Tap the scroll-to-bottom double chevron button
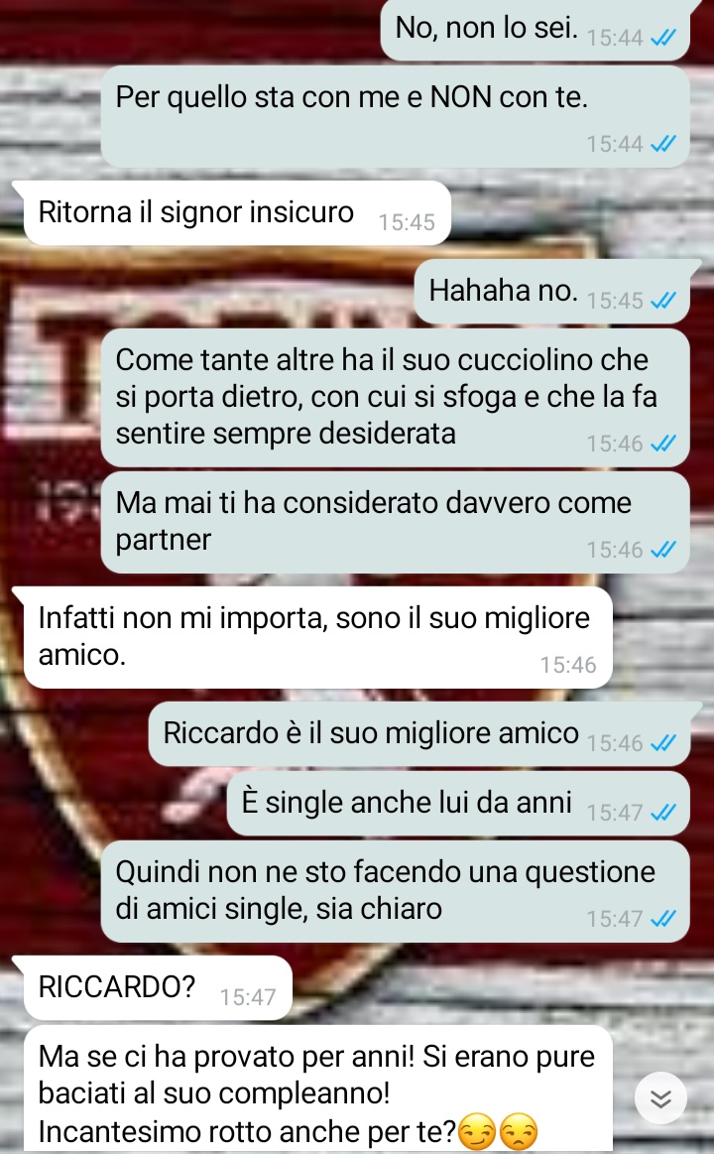 coord(660,1098)
